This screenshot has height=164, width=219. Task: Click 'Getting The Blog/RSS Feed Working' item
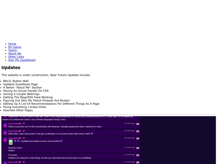[28, 97]
